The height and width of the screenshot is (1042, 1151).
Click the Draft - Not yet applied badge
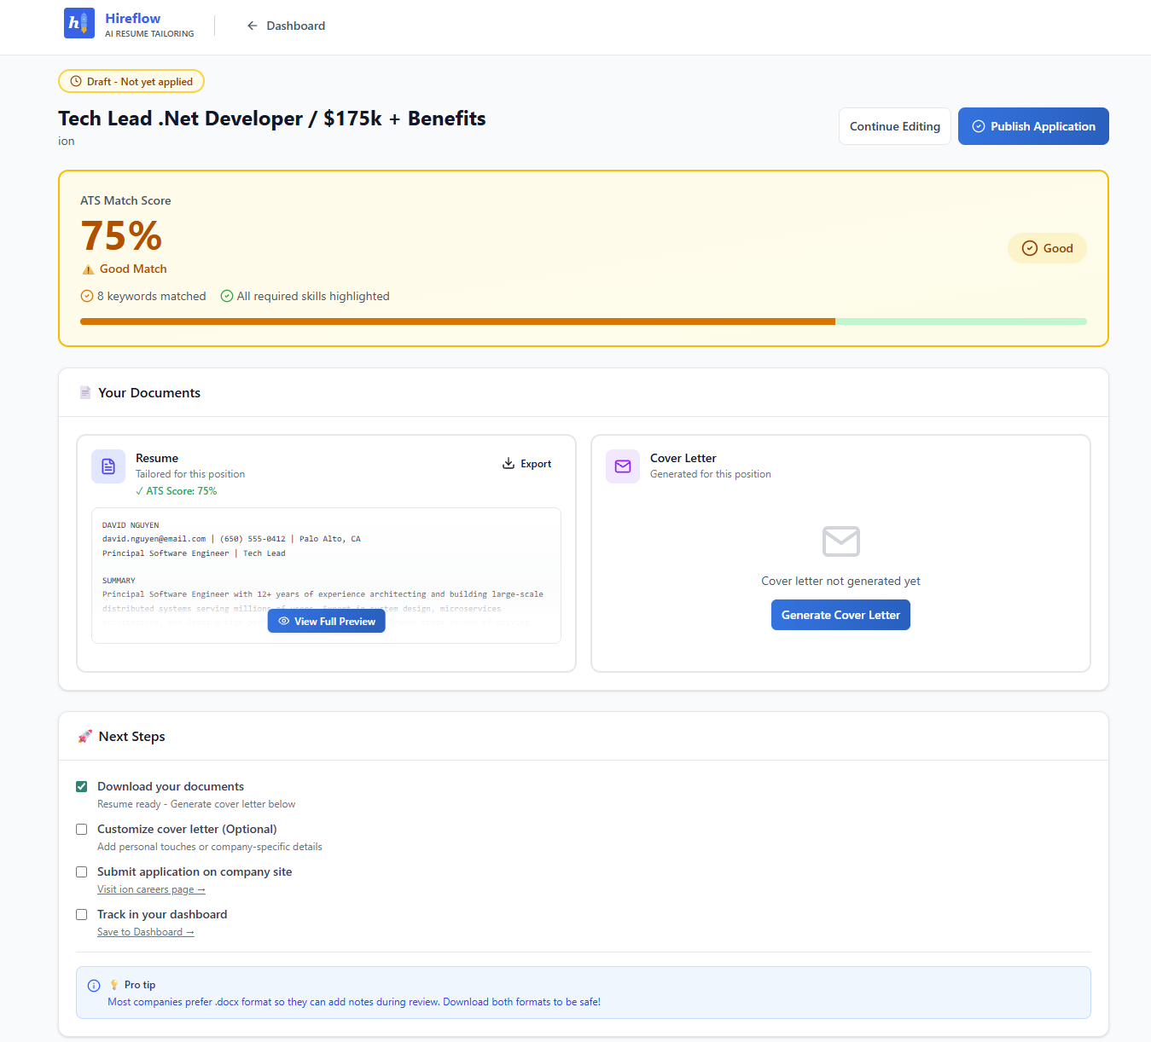(131, 82)
